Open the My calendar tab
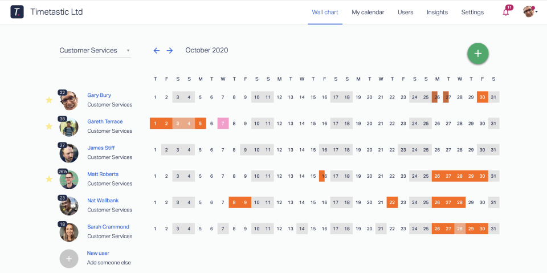The height and width of the screenshot is (273, 547). coord(368,12)
